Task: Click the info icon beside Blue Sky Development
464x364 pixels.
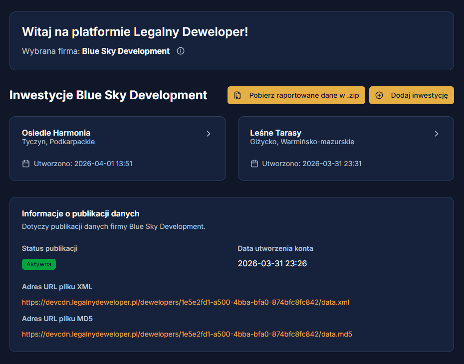Action: [x=181, y=51]
